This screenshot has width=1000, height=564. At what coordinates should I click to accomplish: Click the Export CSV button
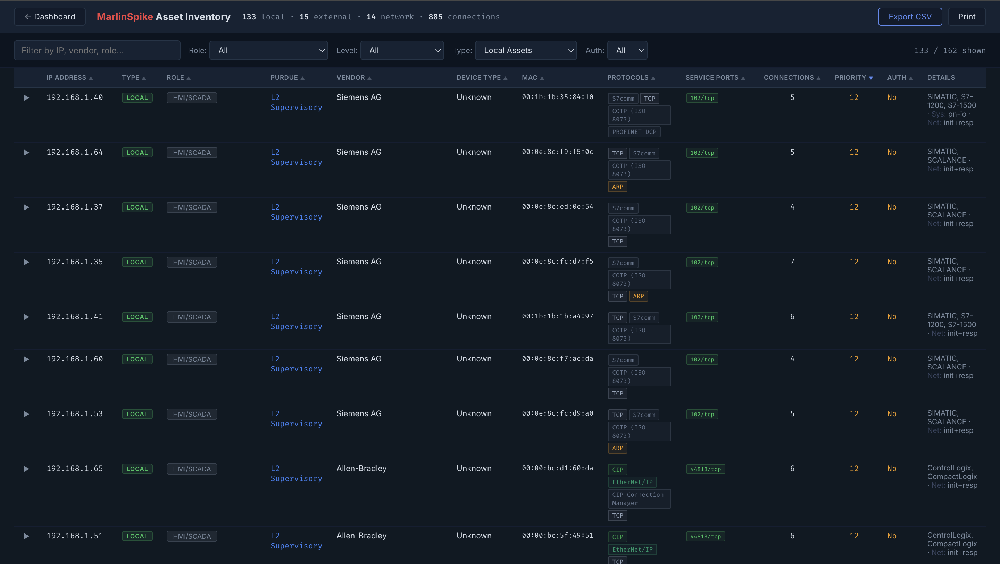pyautogui.click(x=910, y=17)
